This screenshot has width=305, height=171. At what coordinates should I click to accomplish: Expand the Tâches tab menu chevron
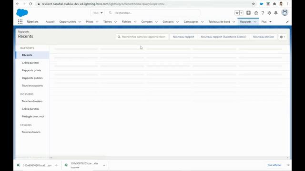coord(115,22)
